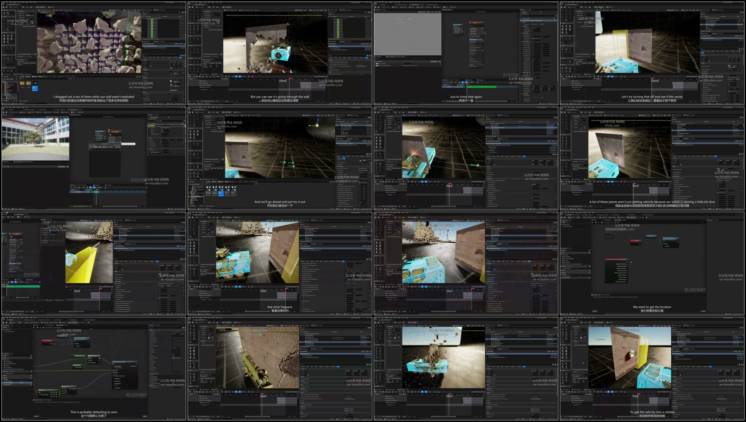Open frame captioned 'See what happens'

[280, 263]
